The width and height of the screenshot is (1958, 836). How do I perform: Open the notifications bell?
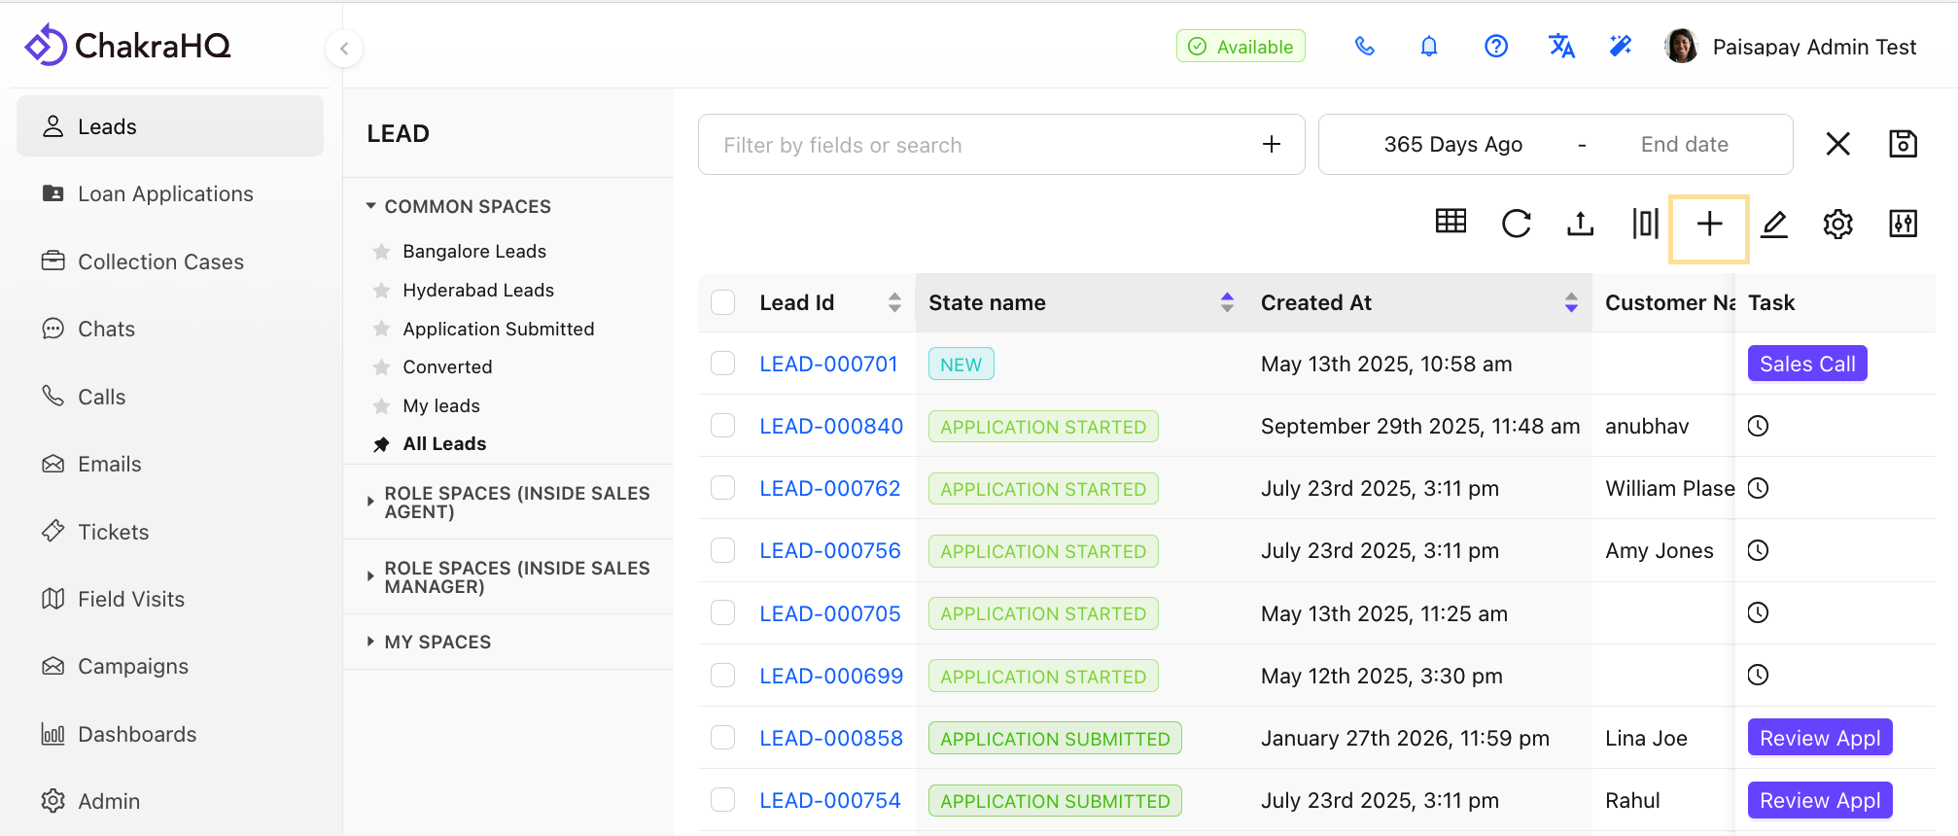pyautogui.click(x=1428, y=47)
